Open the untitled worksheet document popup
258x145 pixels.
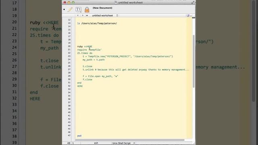105,15
